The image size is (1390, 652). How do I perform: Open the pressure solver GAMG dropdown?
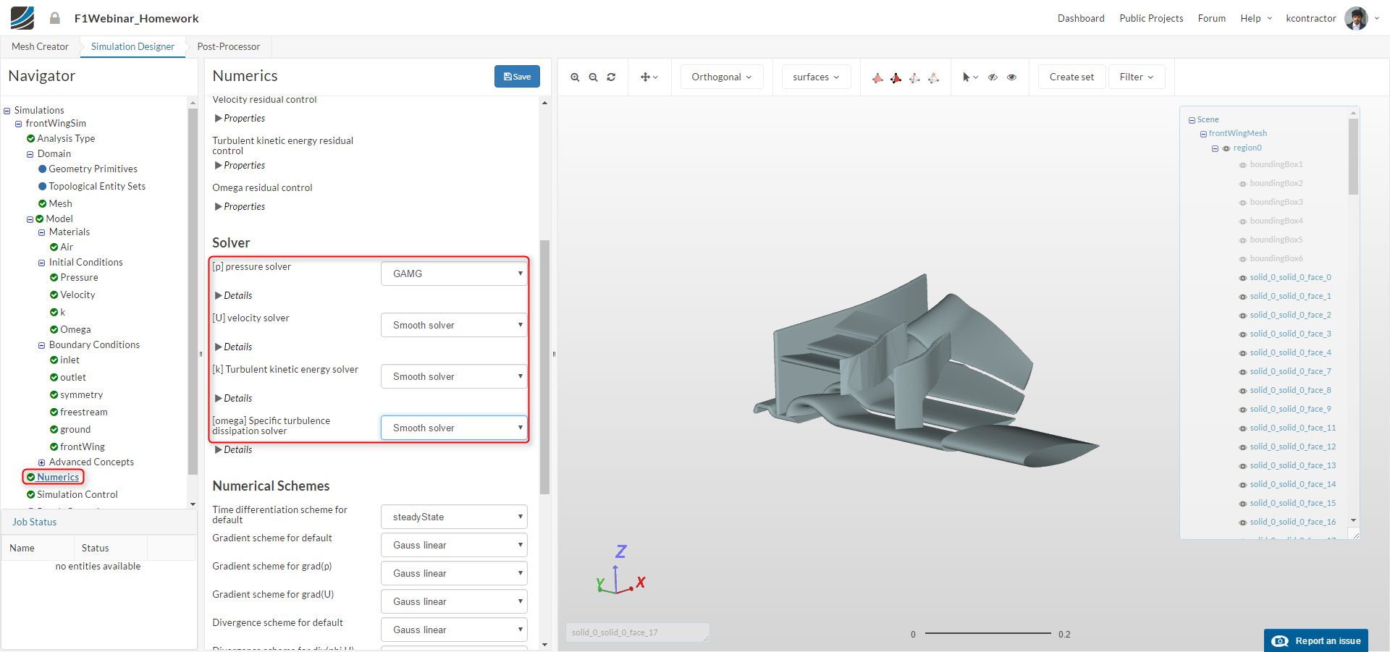point(454,274)
